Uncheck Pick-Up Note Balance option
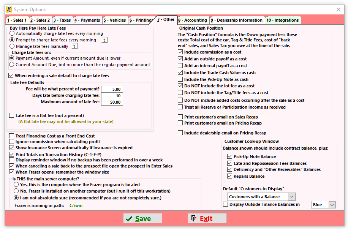Image resolution: width=348 pixels, height=229 pixels. [229, 156]
